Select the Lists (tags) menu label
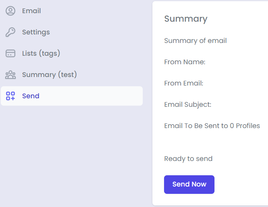Image resolution: width=268 pixels, height=207 pixels. 41,53
